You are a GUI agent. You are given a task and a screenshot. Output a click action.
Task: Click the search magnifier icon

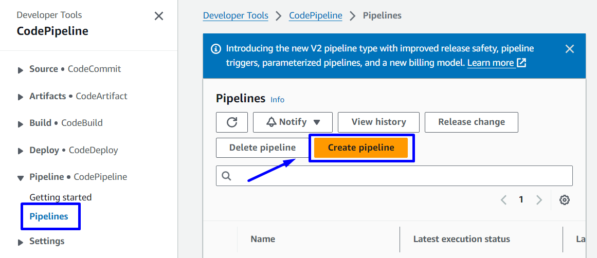tap(227, 176)
